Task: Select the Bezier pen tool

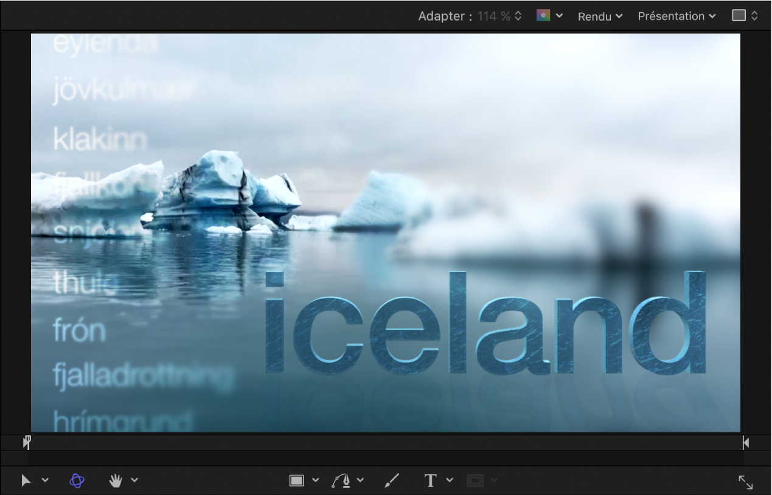Action: [341, 480]
